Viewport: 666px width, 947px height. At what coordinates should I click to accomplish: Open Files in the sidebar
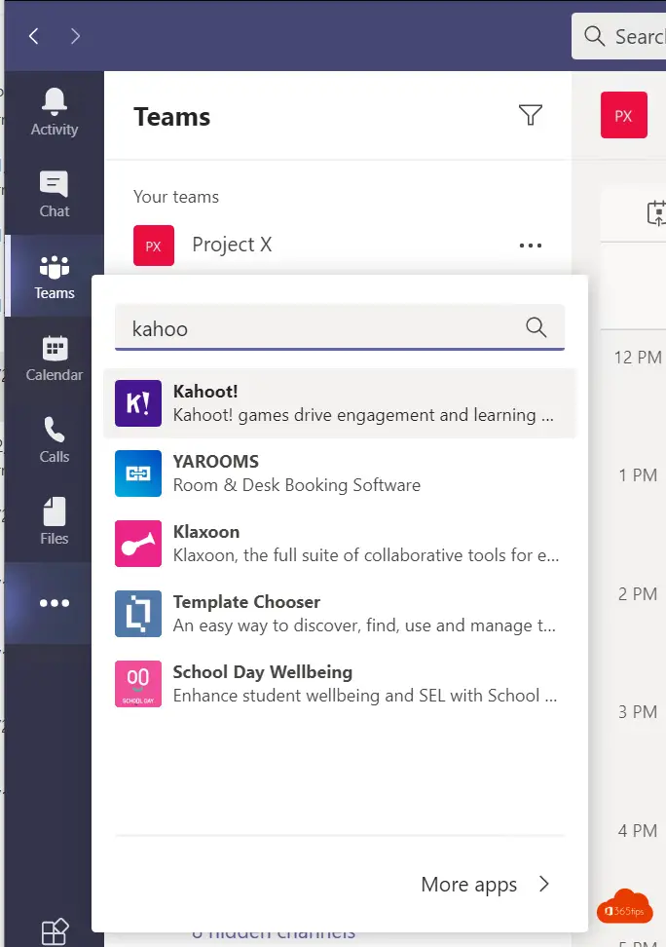pos(55,521)
